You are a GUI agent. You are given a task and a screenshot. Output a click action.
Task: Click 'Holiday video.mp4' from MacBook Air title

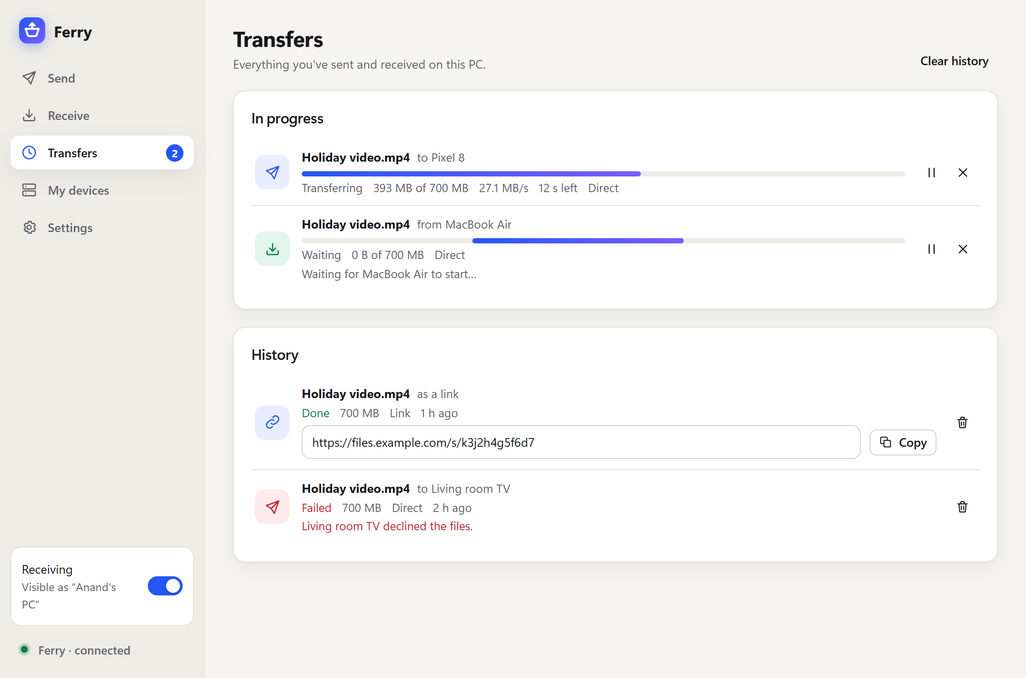tap(356, 225)
